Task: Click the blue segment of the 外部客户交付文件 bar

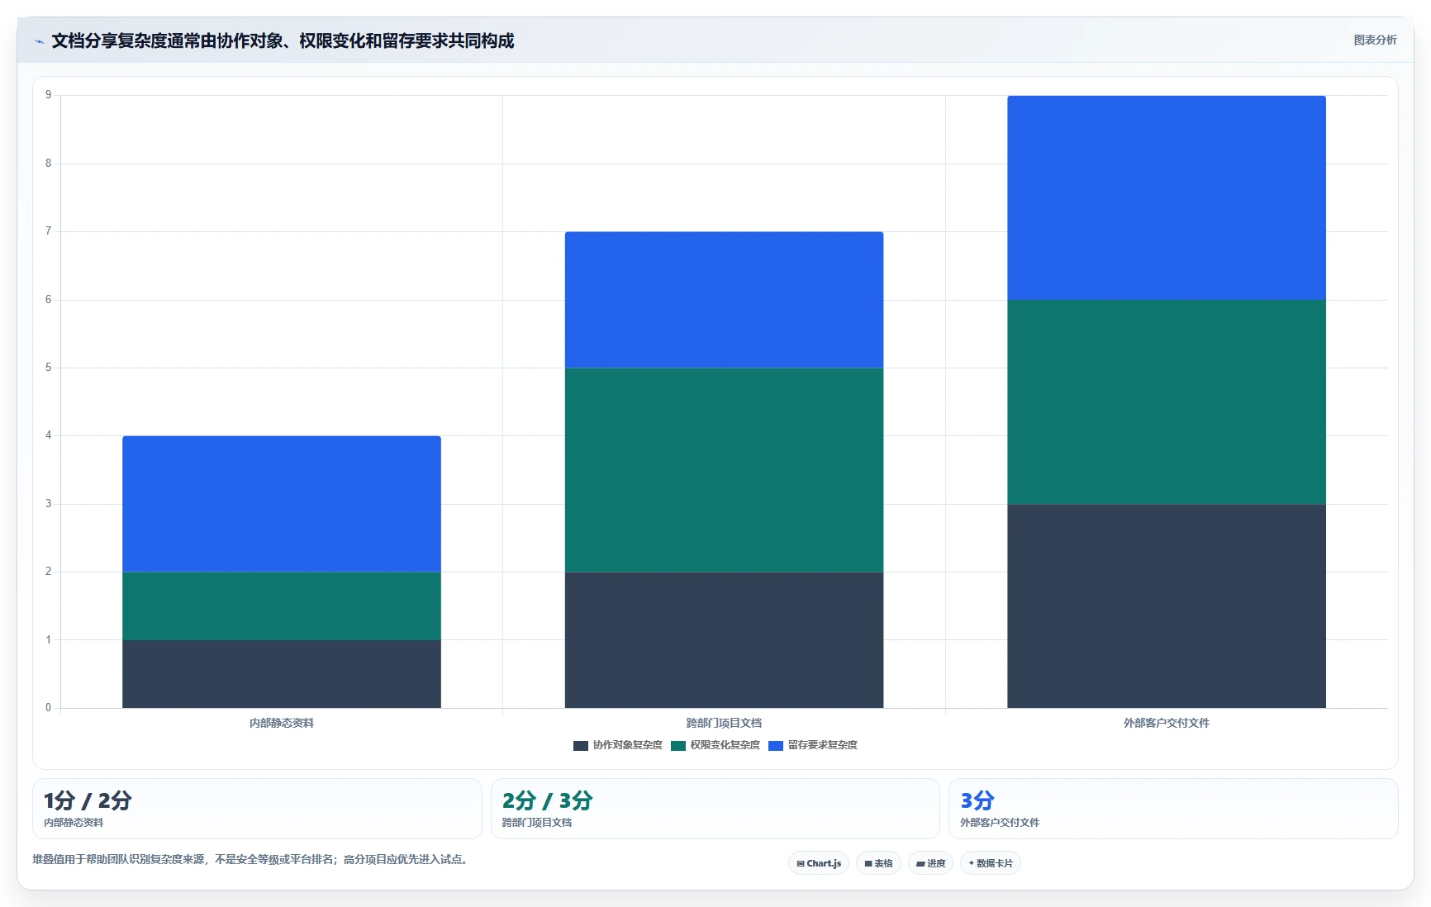Action: [1167, 197]
